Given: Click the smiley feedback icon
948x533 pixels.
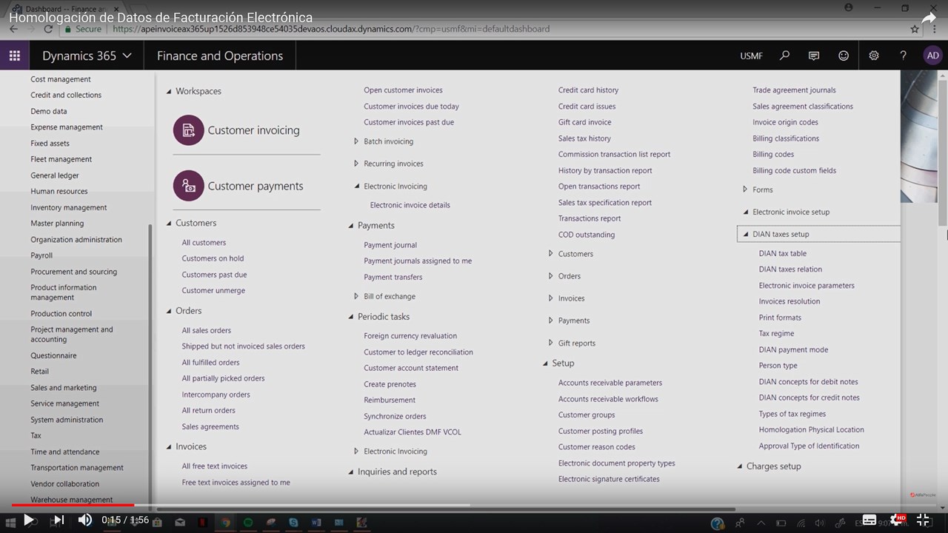Looking at the screenshot, I should 844,56.
